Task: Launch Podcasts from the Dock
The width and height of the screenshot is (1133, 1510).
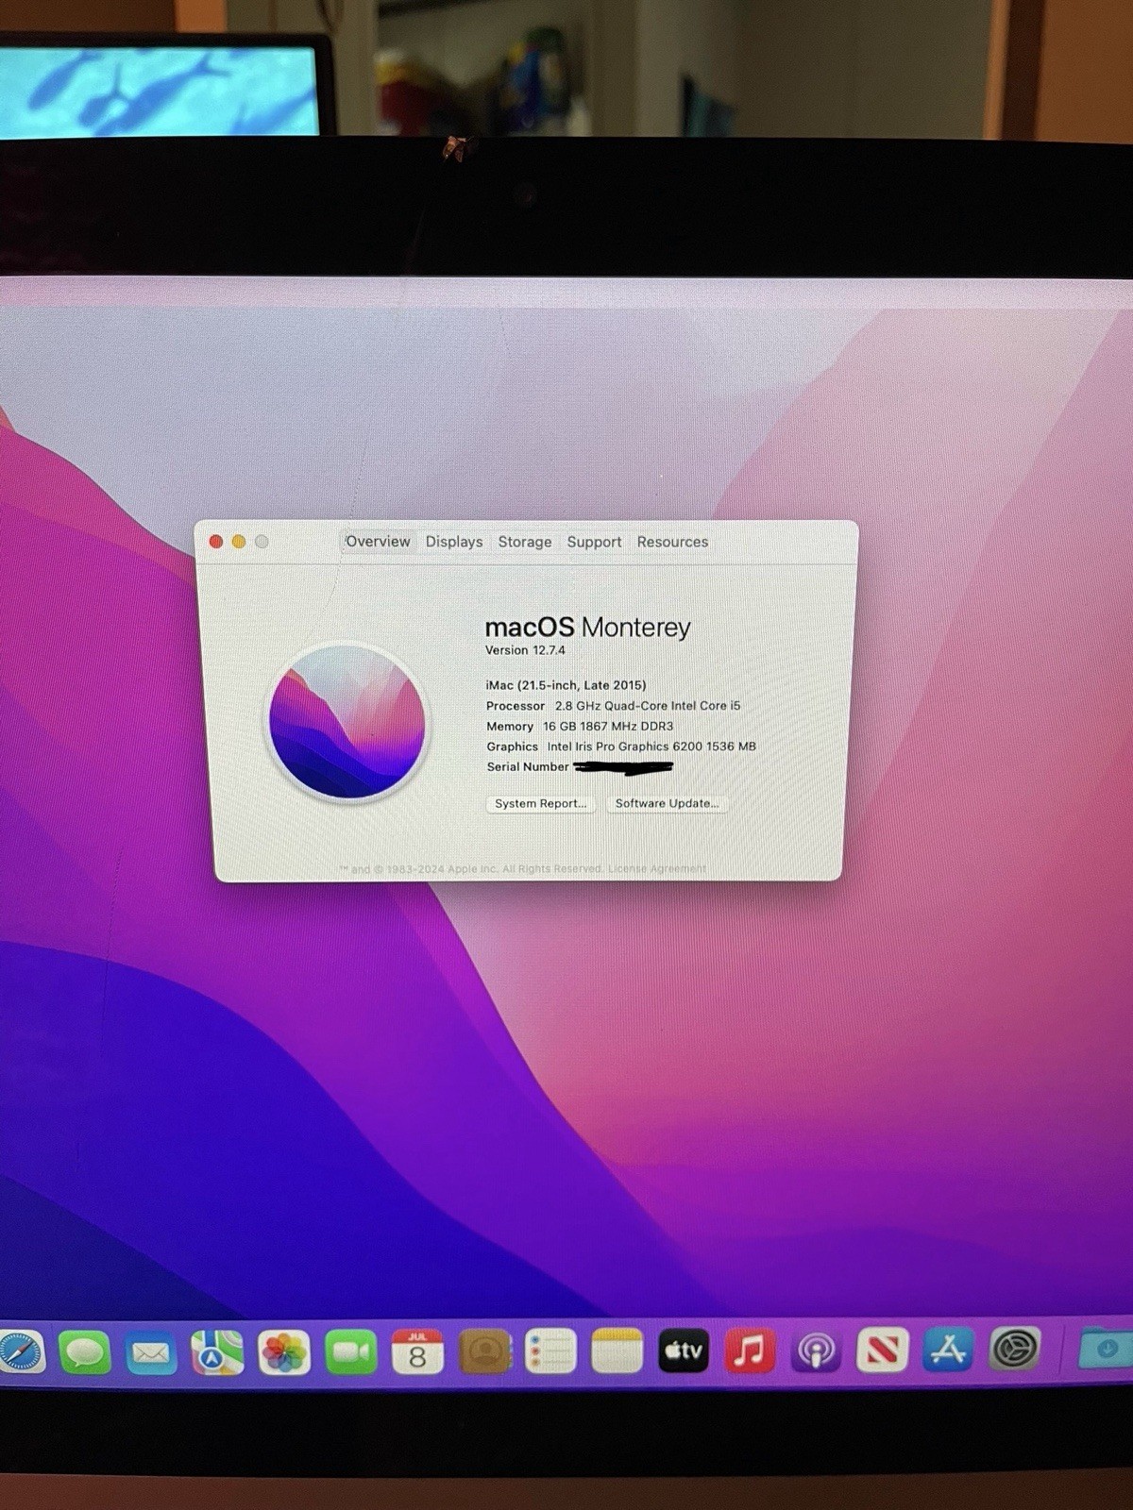Action: click(816, 1351)
